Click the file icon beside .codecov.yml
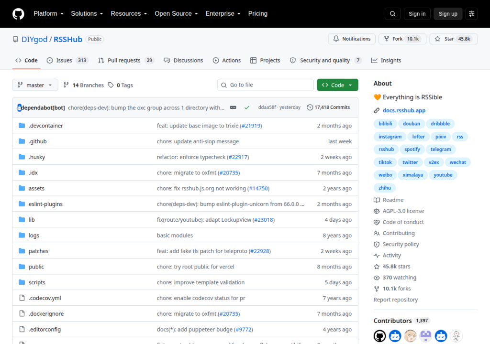The height and width of the screenshot is (344, 490). 22,298
